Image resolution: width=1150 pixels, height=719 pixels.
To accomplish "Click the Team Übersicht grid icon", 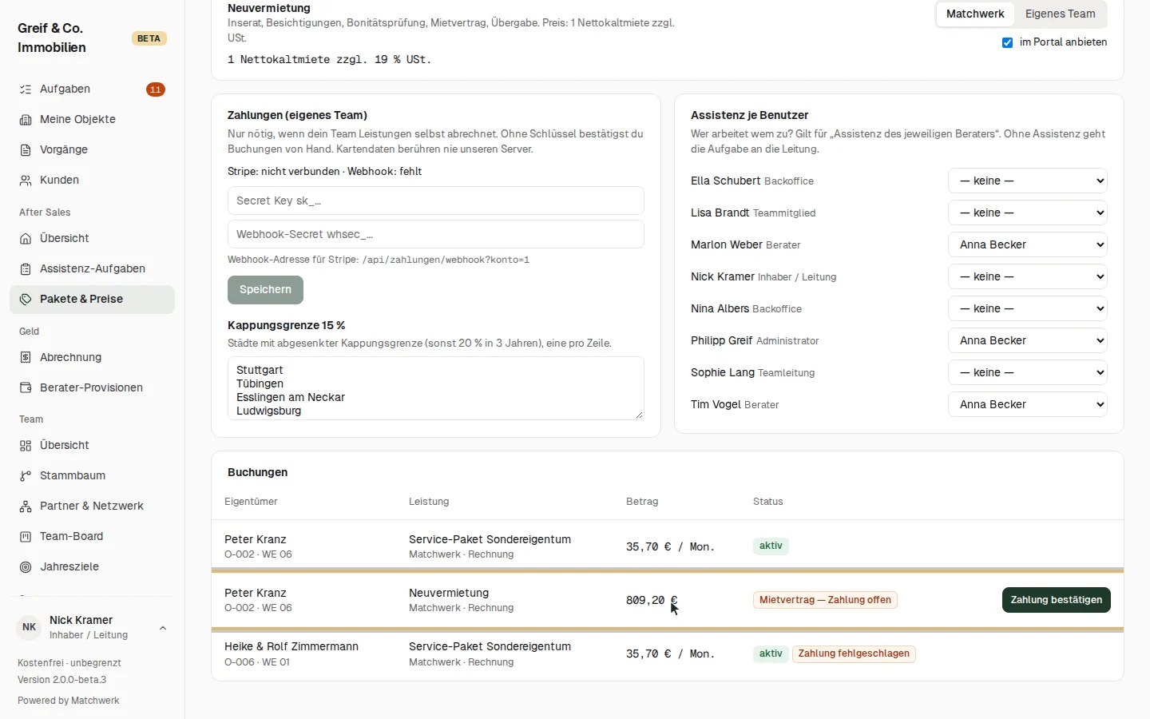I will [x=26, y=446].
